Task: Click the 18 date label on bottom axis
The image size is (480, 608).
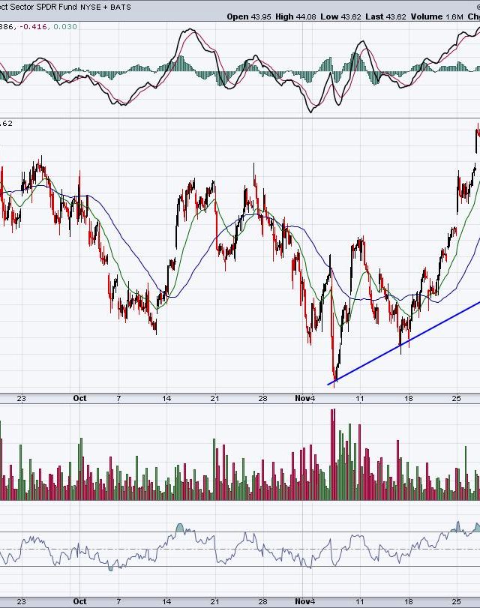Action: point(408,601)
